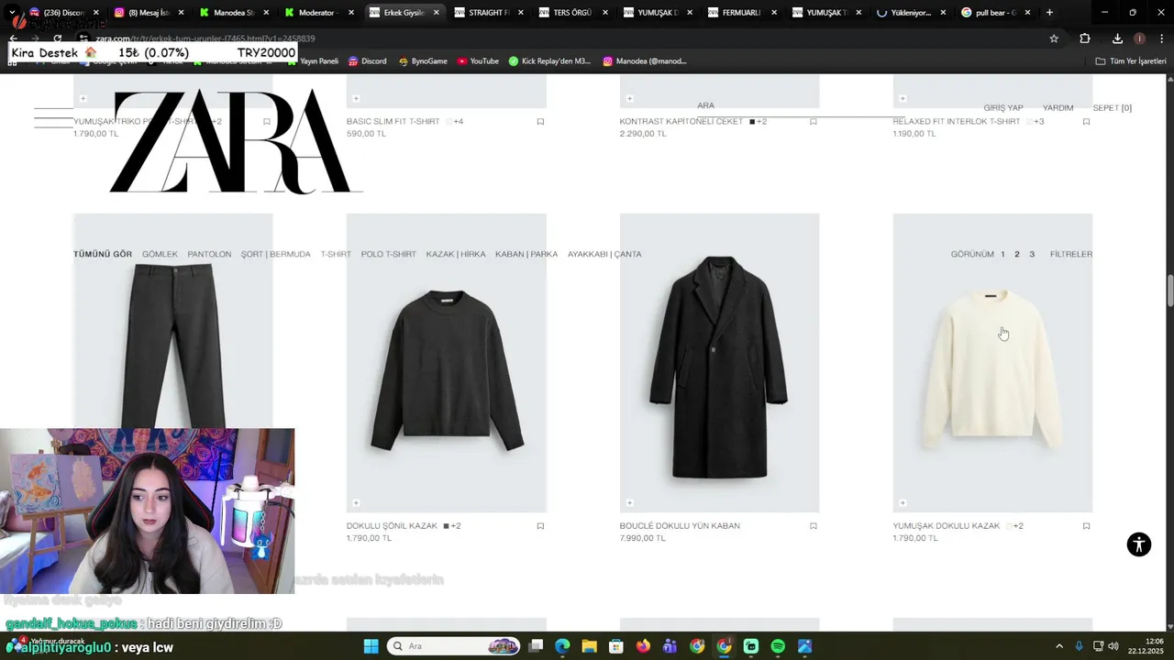Screen dimensions: 1174x660
Task: Switch to Instagram Mesaj tab
Action: pyautogui.click(x=147, y=13)
